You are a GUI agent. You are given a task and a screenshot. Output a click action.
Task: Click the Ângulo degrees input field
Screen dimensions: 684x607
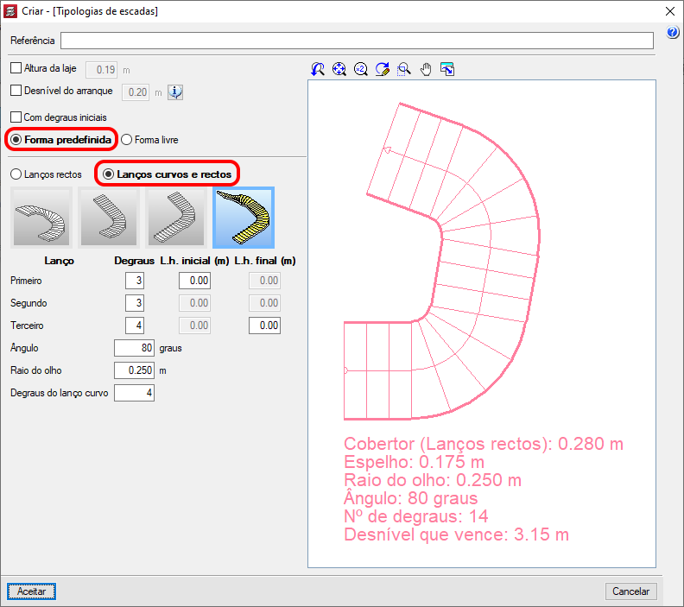[135, 348]
